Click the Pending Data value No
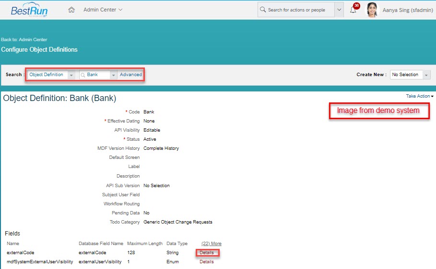Screen dimensions: 436x269 147,213
